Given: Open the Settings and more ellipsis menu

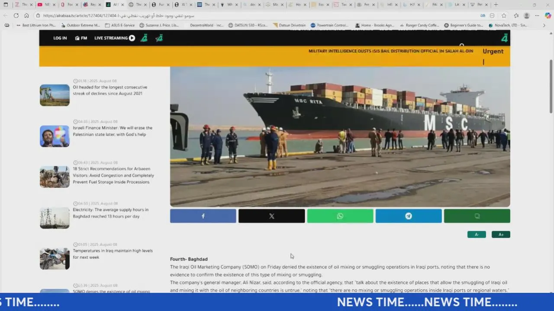Looking at the screenshot, I should 537,16.
